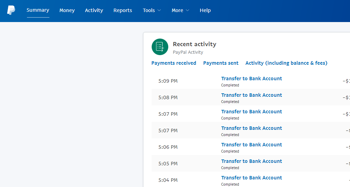350x187 pixels.
Task: Click the Payments sent link
Action: tap(221, 63)
